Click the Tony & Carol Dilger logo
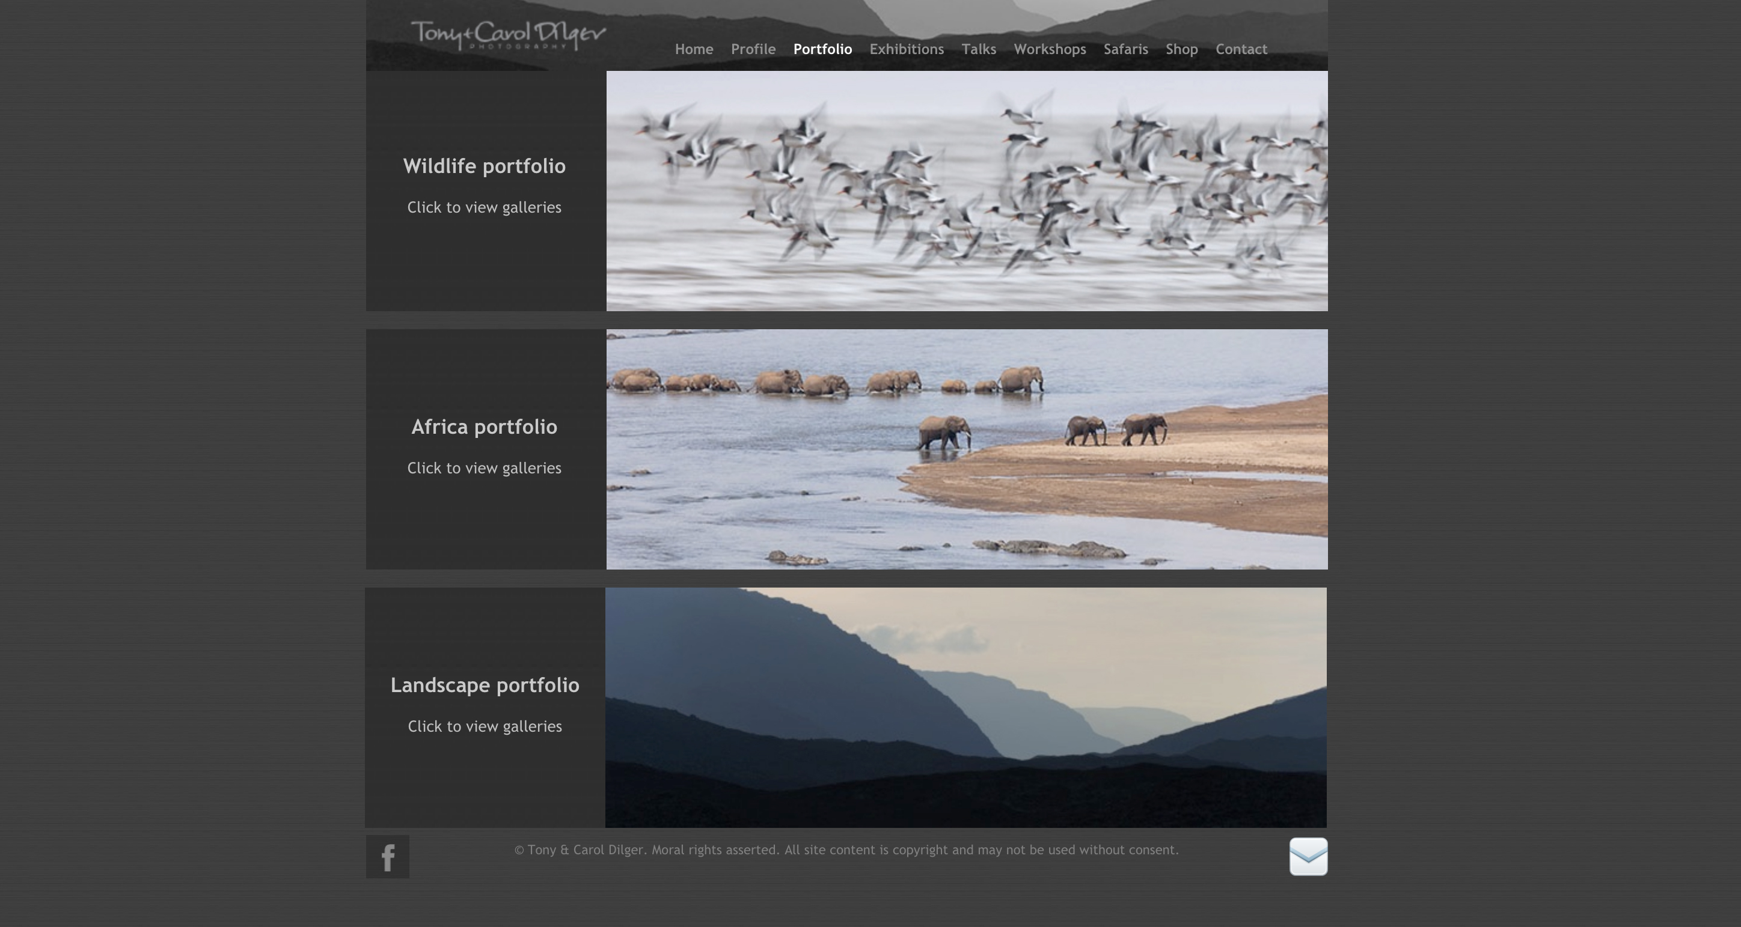The image size is (1741, 927). (x=508, y=35)
